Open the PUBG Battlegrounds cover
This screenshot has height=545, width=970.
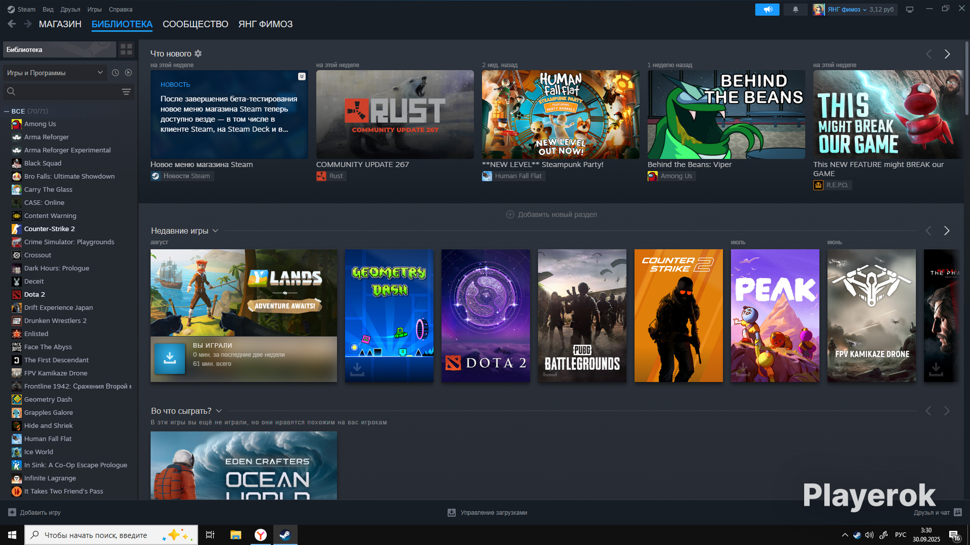[x=582, y=316]
